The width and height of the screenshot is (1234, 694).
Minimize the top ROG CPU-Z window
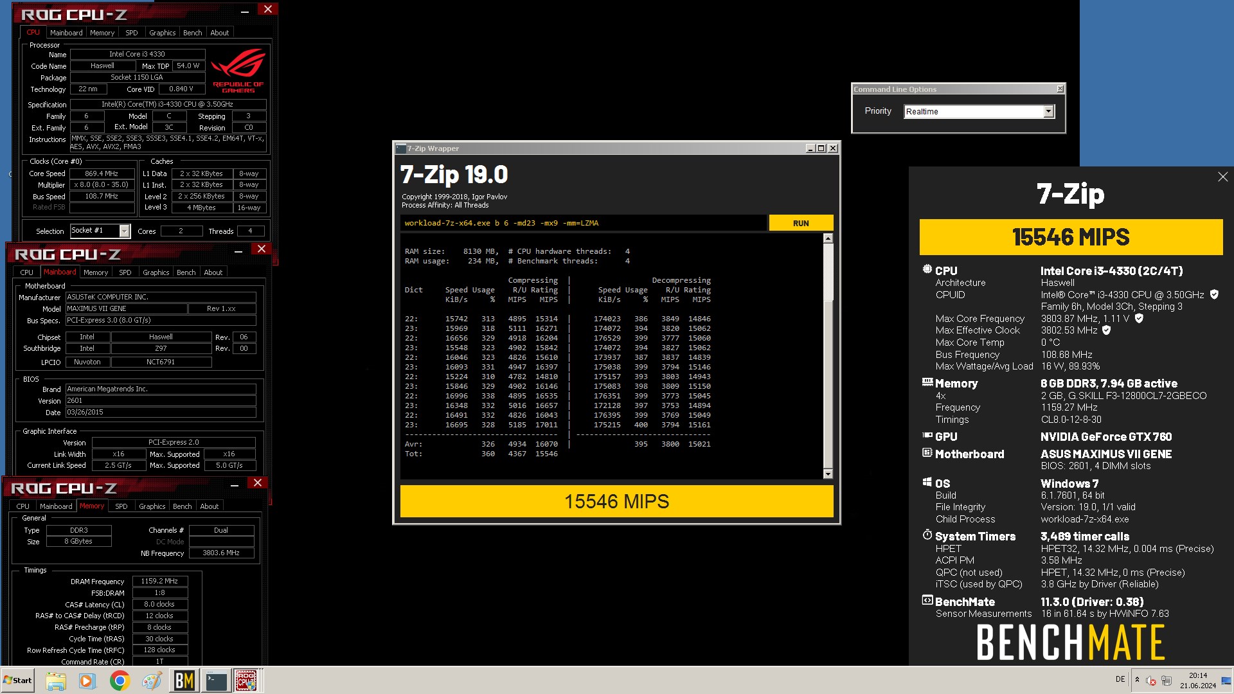click(x=245, y=10)
